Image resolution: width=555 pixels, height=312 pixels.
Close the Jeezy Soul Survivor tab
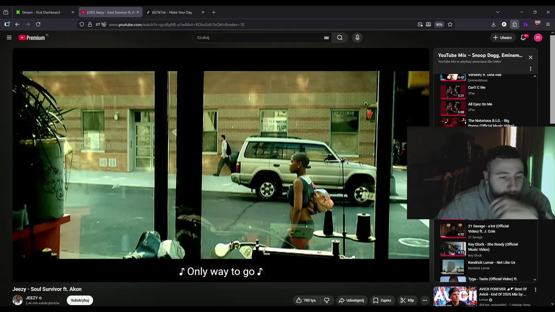138,12
